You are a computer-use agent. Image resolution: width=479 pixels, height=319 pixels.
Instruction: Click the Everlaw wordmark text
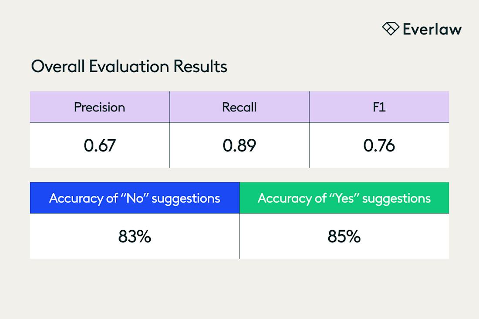coord(432,29)
